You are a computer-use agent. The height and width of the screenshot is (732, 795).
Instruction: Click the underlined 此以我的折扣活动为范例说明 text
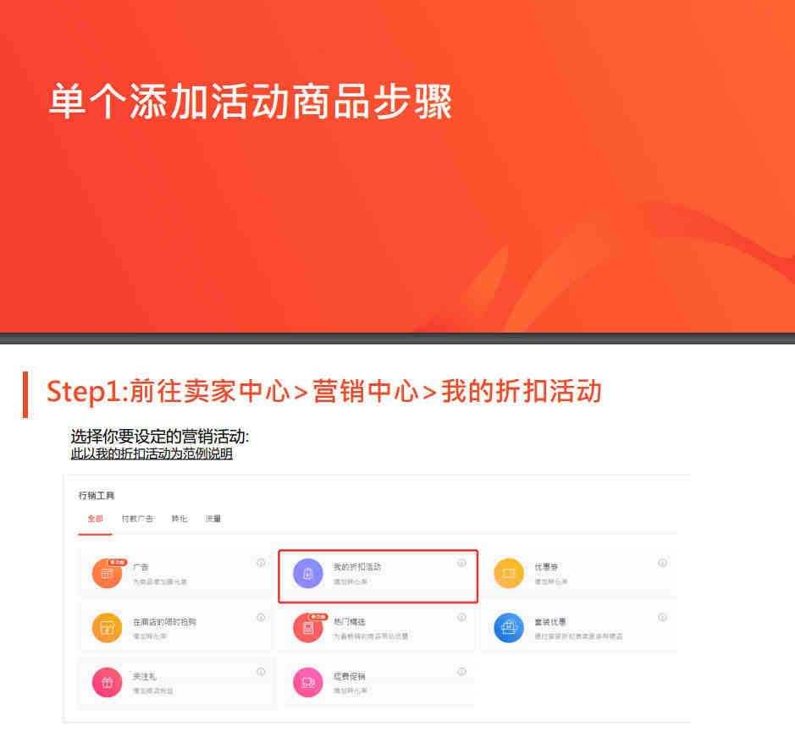coord(152,454)
